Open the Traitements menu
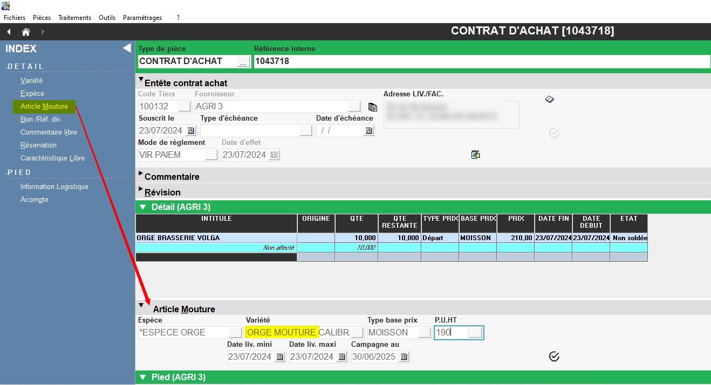 coord(74,18)
